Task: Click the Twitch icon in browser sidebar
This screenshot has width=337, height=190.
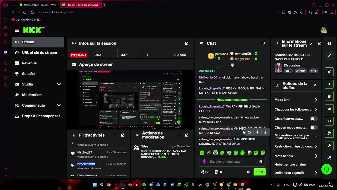Action: pos(6,53)
